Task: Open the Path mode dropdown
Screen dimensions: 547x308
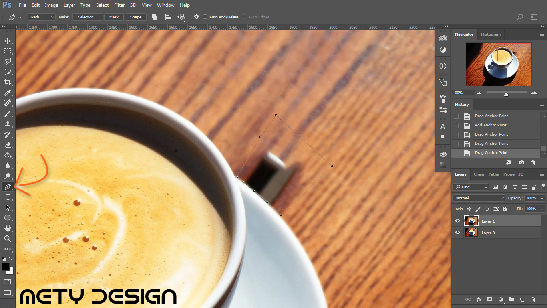Action: [x=42, y=17]
